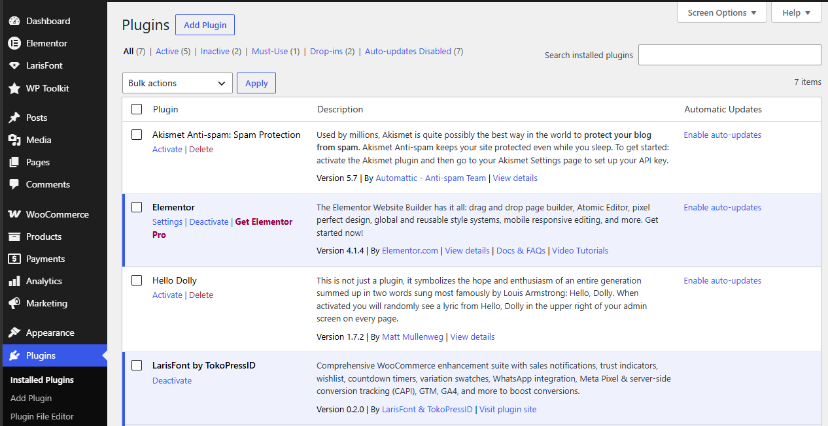Check the Hello Dolly checkbox
Image resolution: width=828 pixels, height=426 pixels.
(x=137, y=280)
